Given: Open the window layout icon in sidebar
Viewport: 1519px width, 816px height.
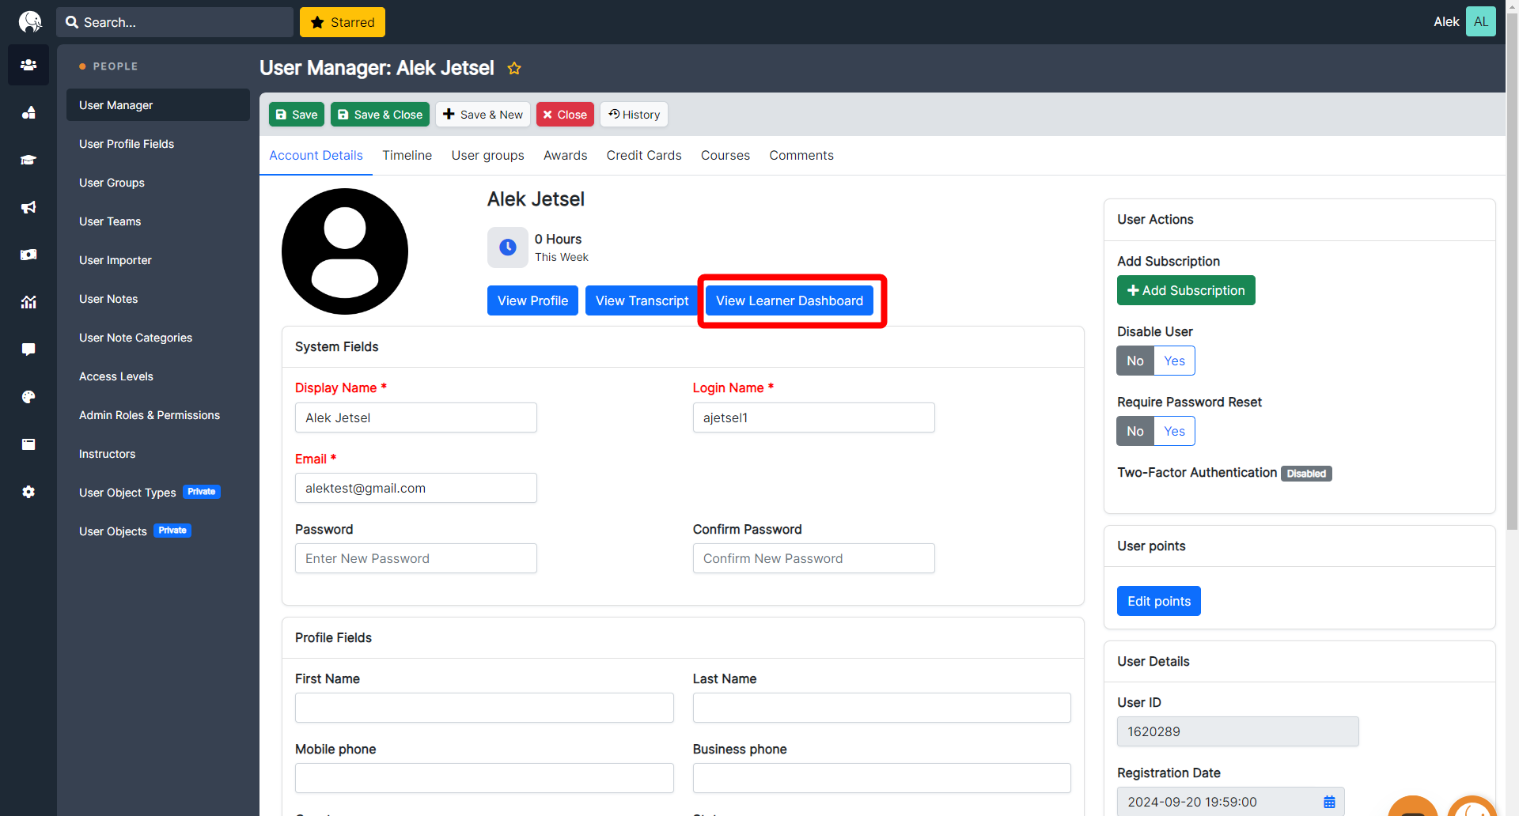Looking at the screenshot, I should coord(28,444).
